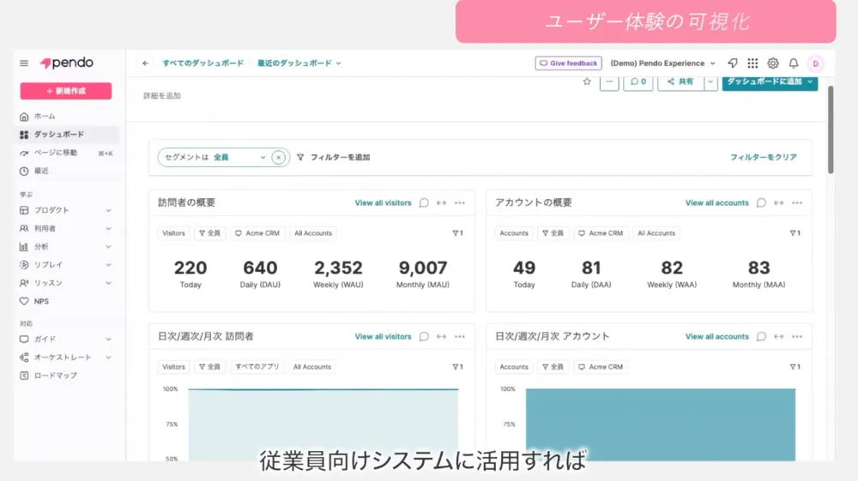Open 最近のダッシュボード dropdown

[x=299, y=63]
